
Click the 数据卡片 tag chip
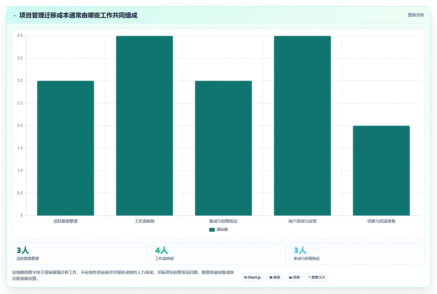317,277
